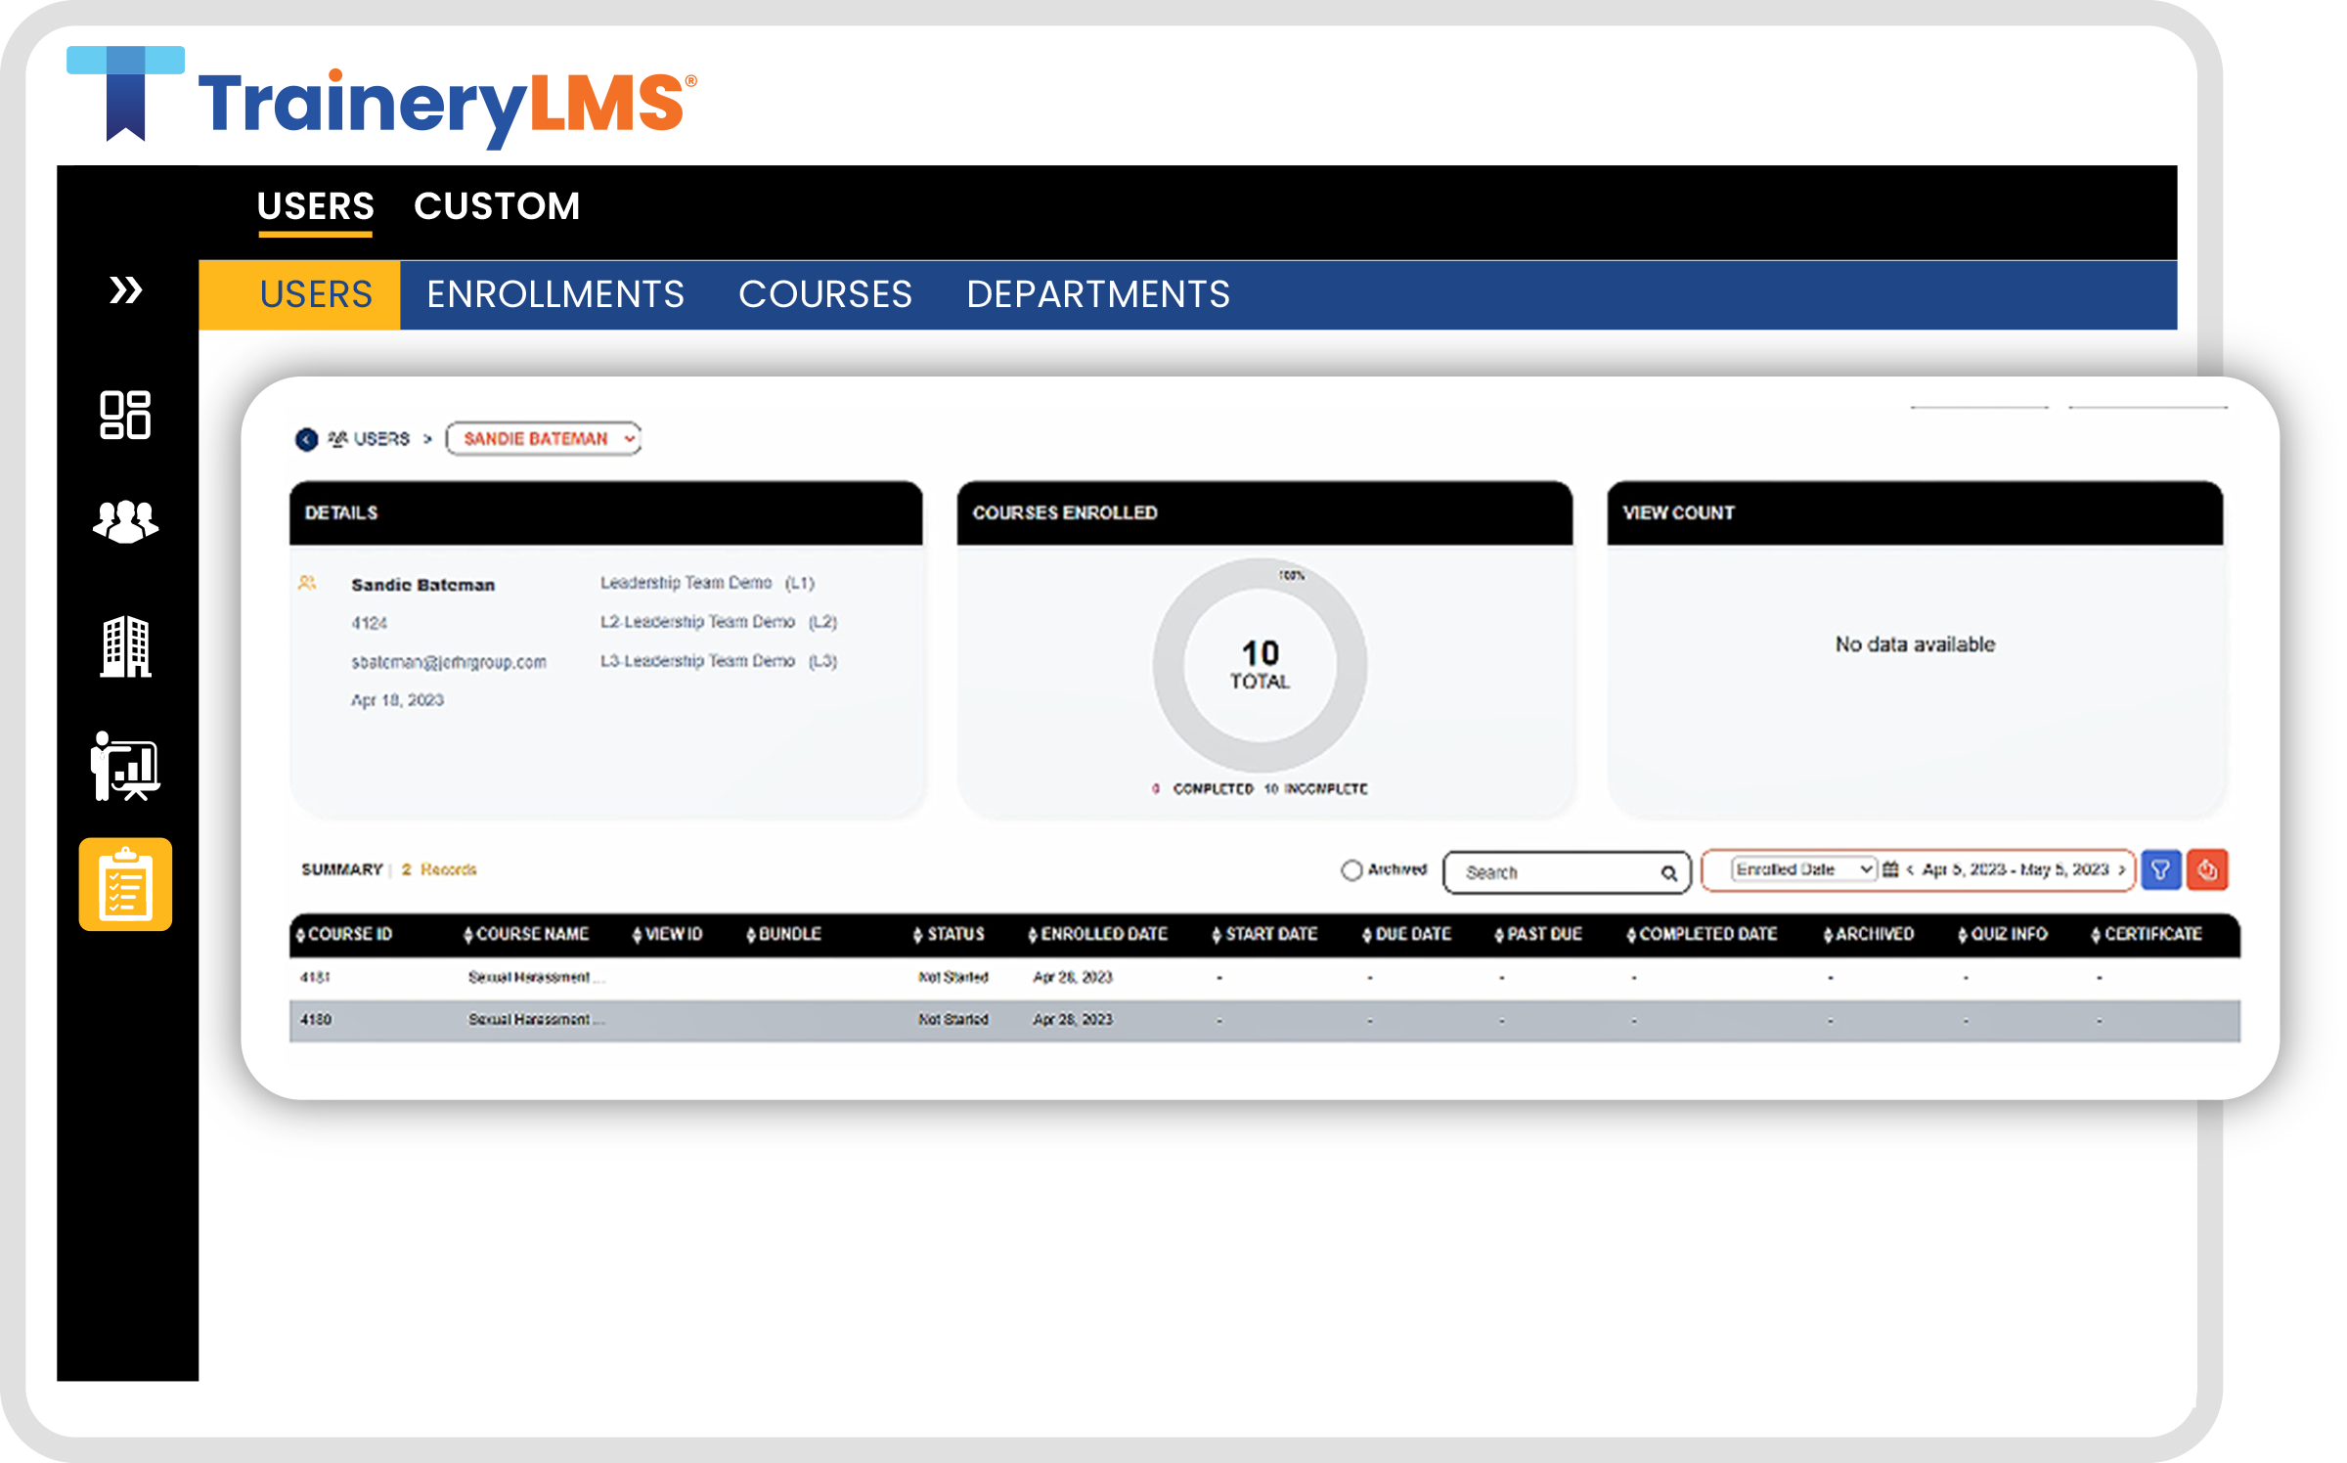Viewport: 2347px width, 1463px height.
Task: Open the company building icon in sidebar
Action: click(125, 646)
